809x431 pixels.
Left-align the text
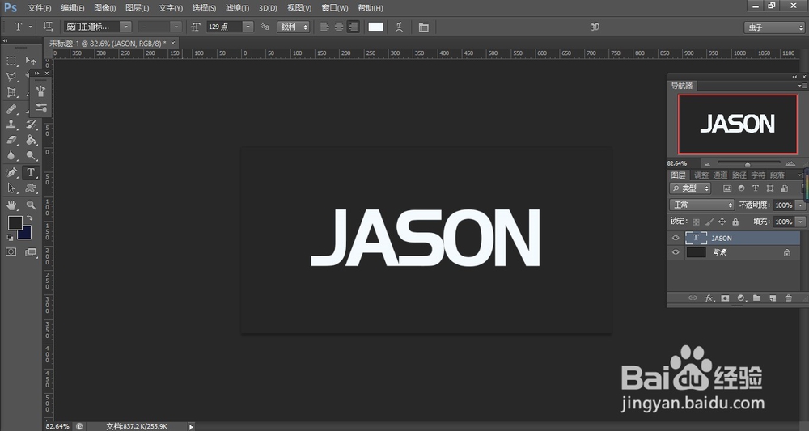(324, 27)
